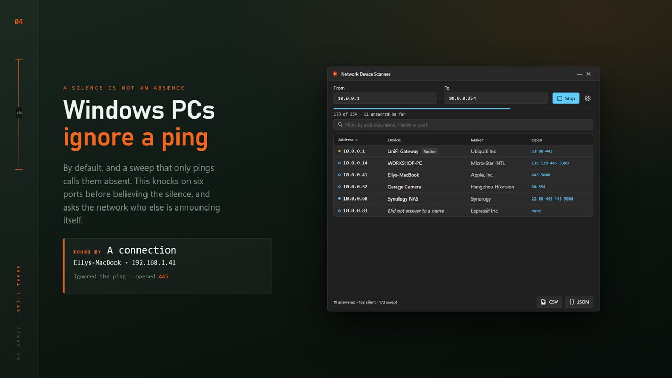The width and height of the screenshot is (672, 378).
Task: Click the magnifier icon in the filter box
Action: (x=340, y=125)
